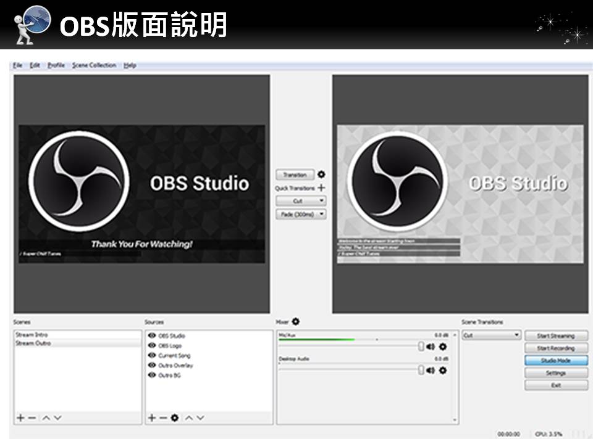The image size is (593, 444).
Task: Open source properties gear icon
Action: [x=174, y=417]
